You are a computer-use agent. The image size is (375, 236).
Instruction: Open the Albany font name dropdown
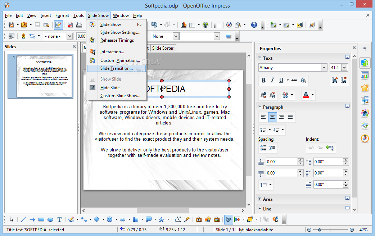tap(324, 68)
